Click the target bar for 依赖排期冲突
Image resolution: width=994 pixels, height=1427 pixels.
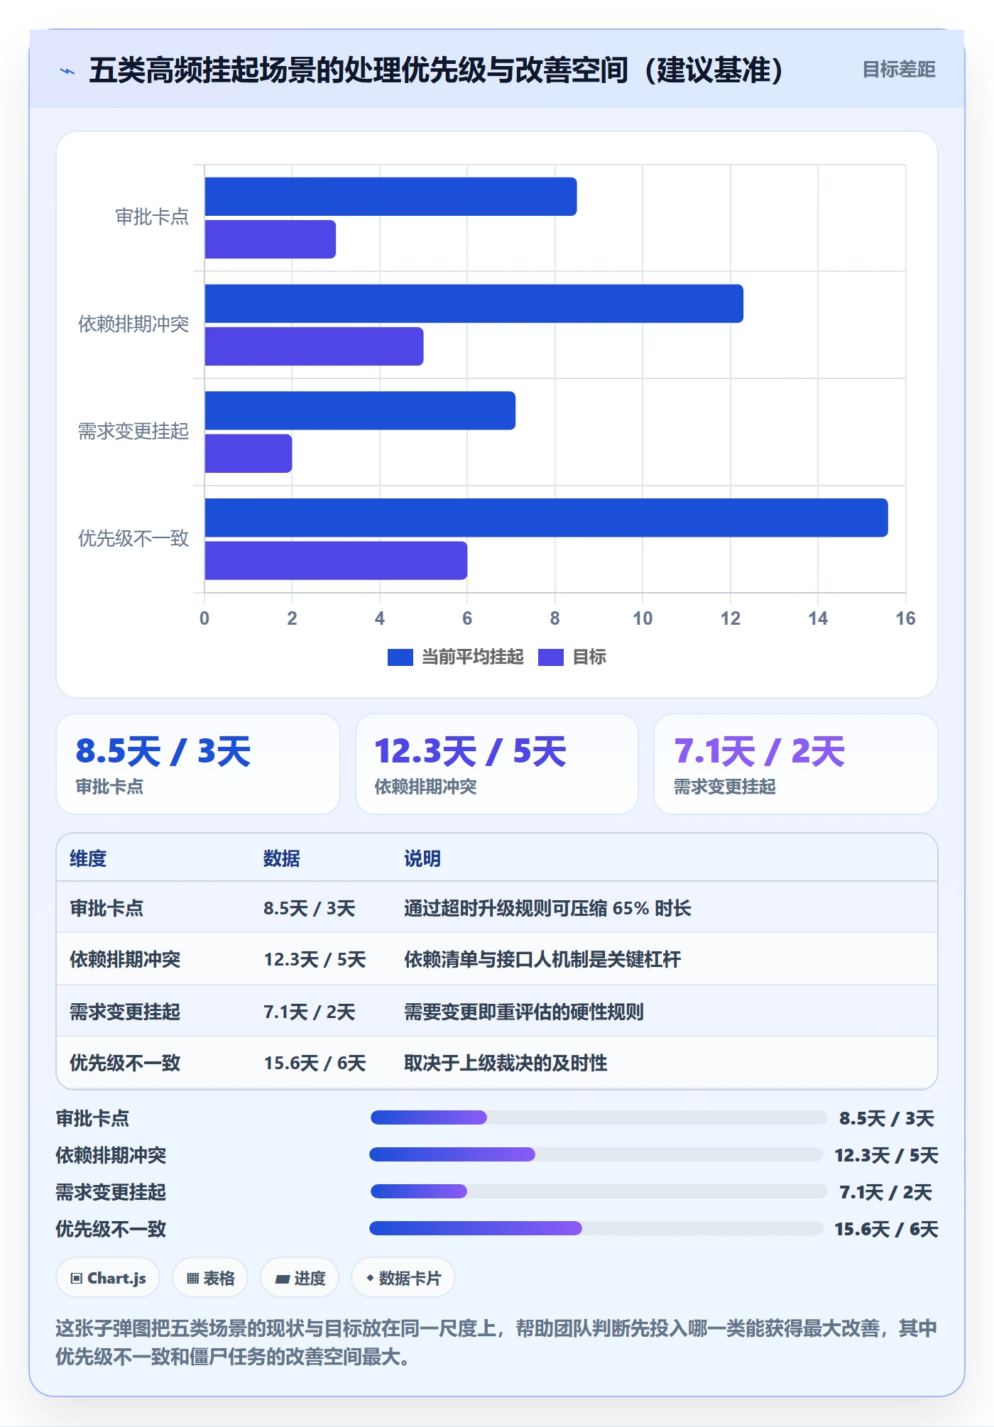coord(314,346)
